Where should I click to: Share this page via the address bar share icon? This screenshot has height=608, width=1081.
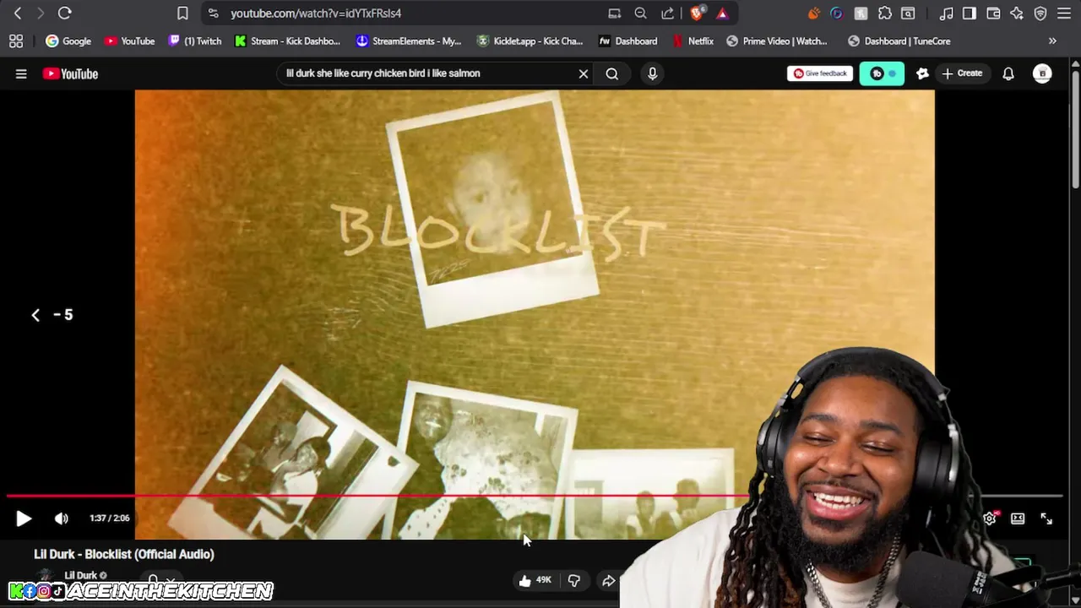668,14
